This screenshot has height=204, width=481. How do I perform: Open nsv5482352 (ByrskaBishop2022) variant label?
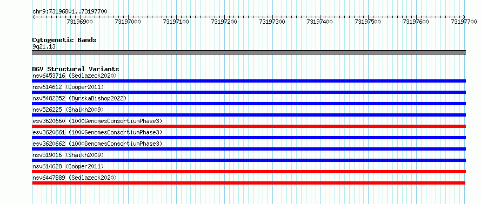[79, 98]
